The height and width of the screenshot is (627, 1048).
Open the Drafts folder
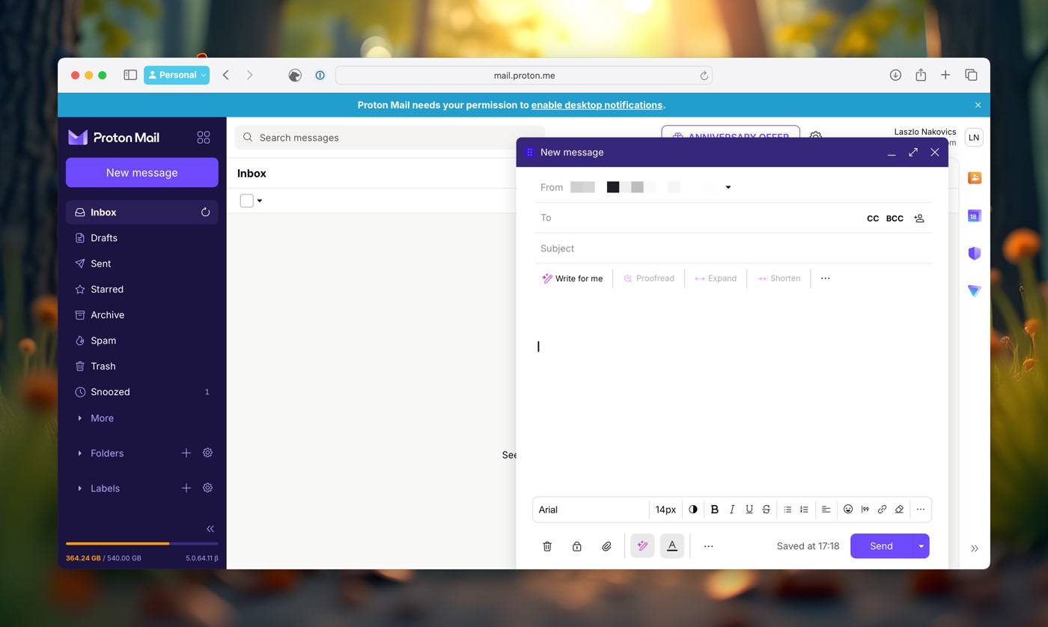(x=142, y=238)
